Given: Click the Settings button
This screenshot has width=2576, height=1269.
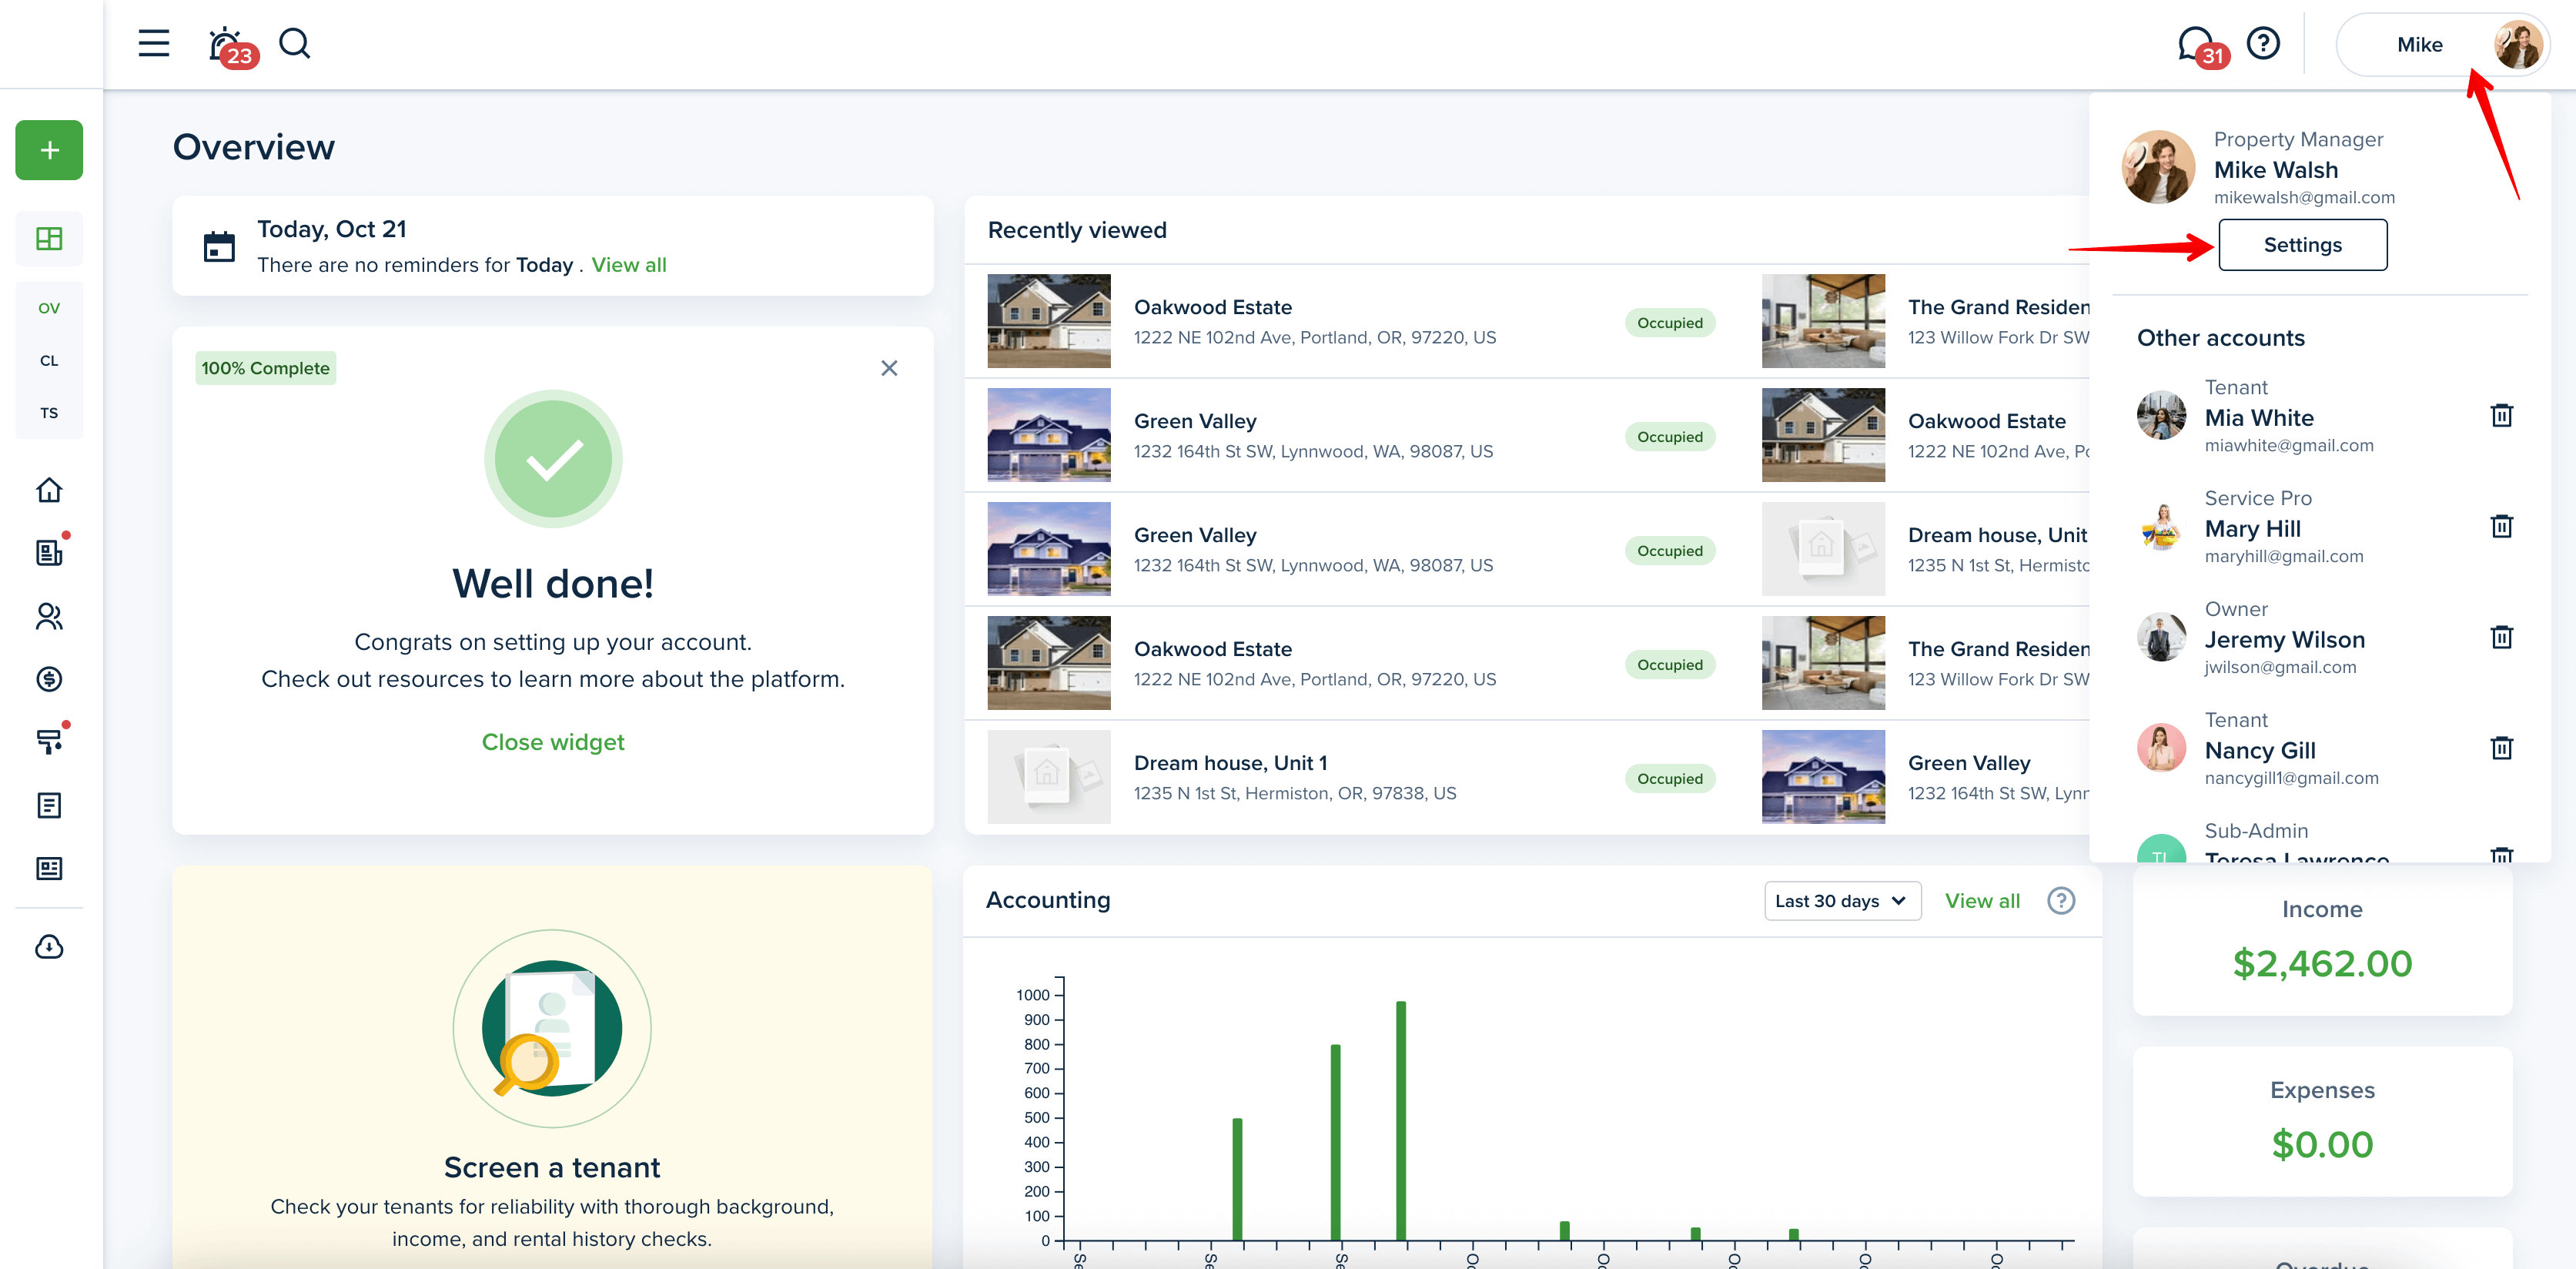Looking at the screenshot, I should click(2302, 245).
